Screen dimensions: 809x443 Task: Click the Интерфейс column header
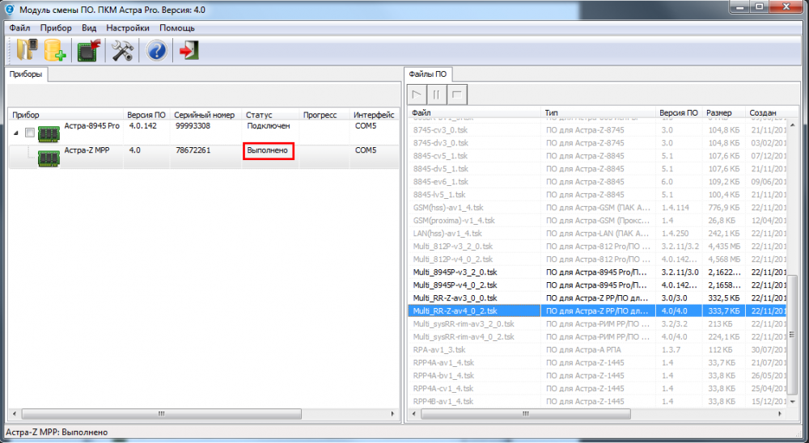pos(374,115)
